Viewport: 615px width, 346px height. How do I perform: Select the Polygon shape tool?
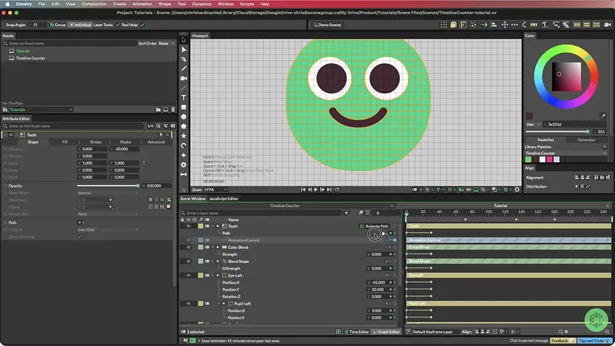(183, 126)
